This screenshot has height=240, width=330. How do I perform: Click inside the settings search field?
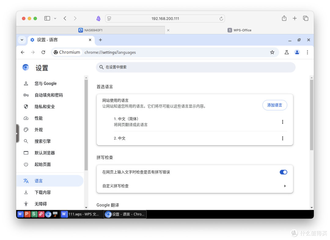click(x=196, y=67)
